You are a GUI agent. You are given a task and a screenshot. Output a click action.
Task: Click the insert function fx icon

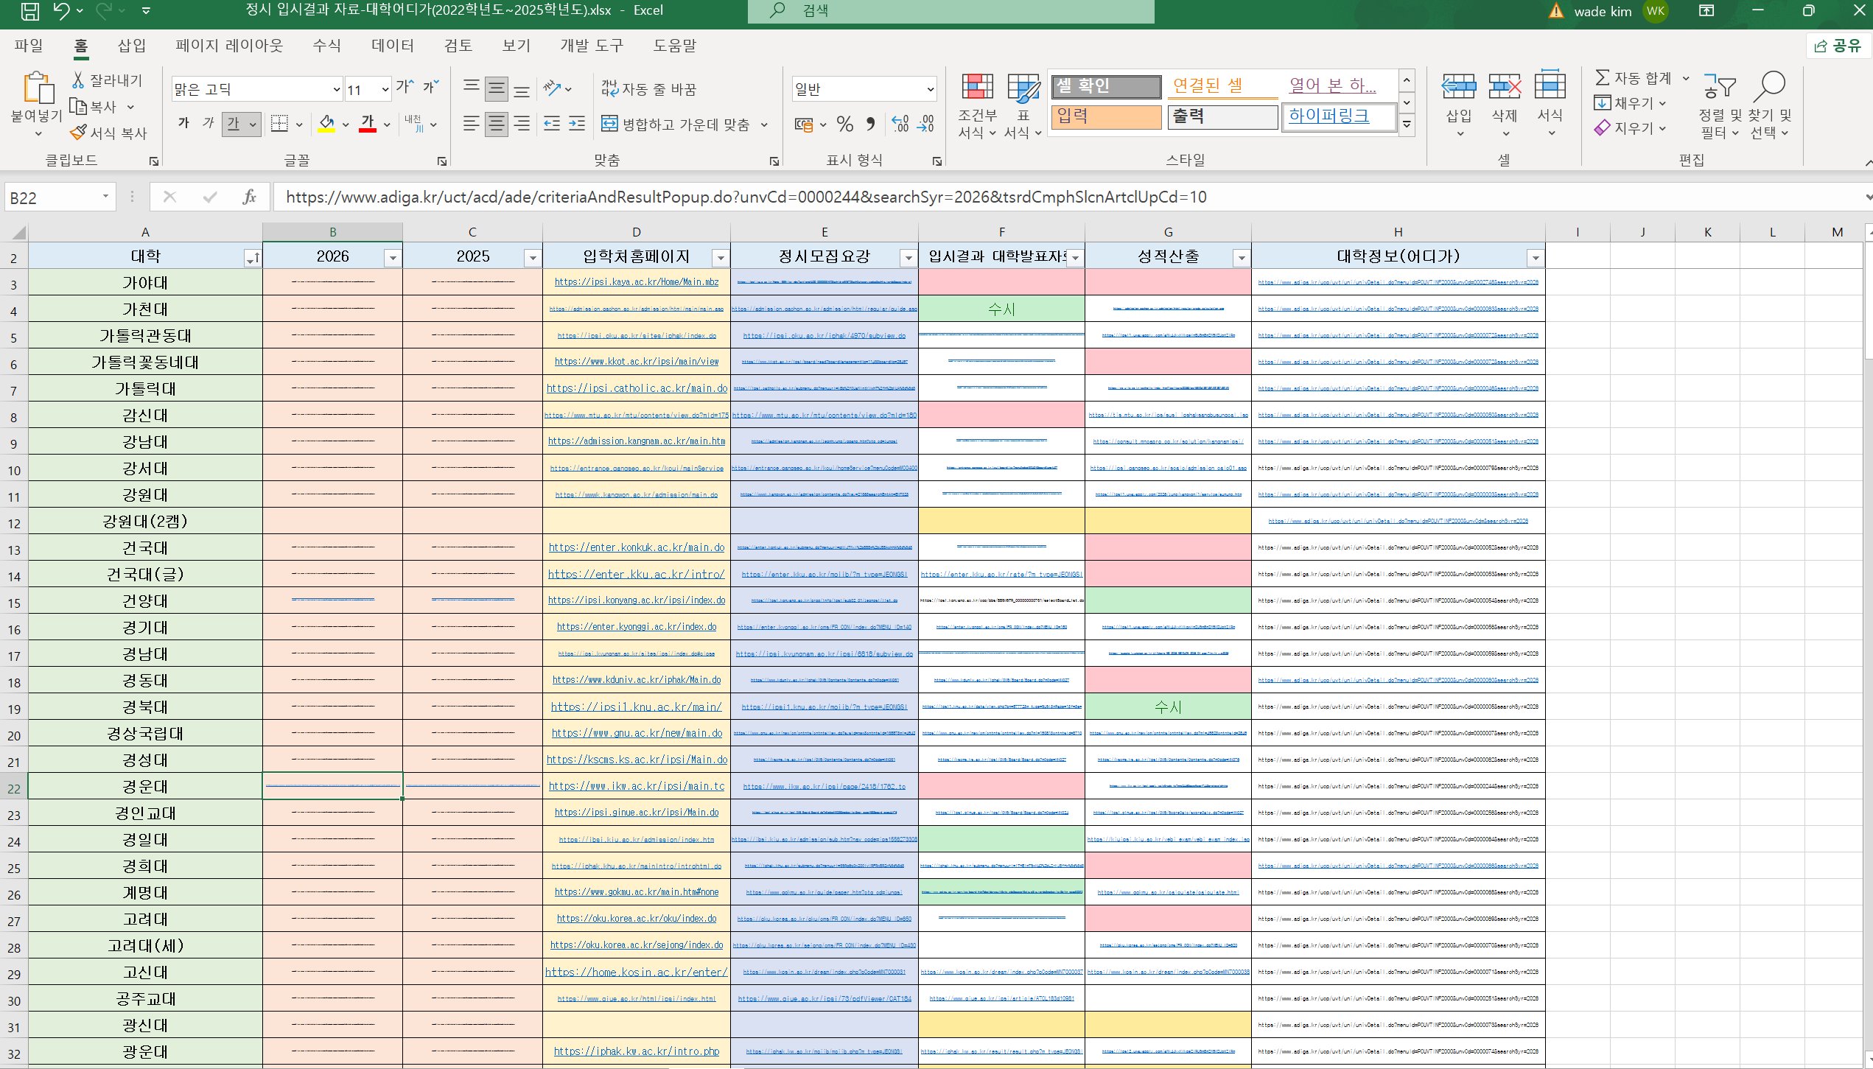pos(249,197)
